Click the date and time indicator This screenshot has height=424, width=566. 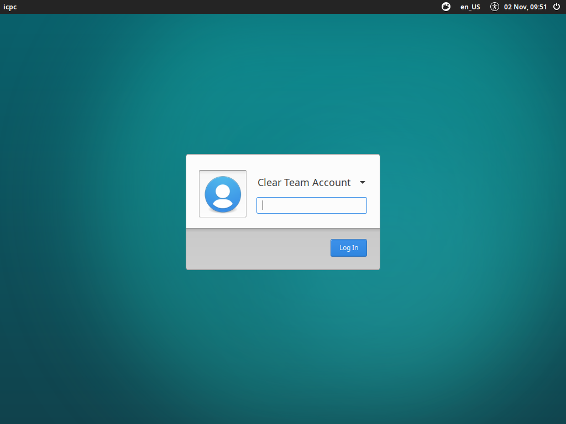pyautogui.click(x=525, y=7)
